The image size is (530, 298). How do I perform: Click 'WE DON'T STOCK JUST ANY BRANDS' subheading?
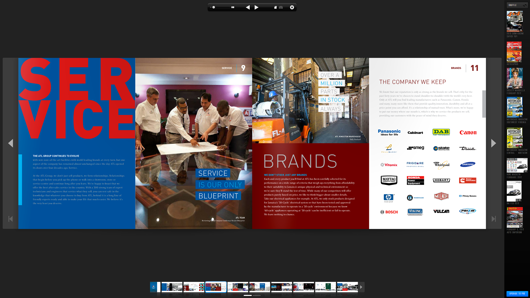285,175
